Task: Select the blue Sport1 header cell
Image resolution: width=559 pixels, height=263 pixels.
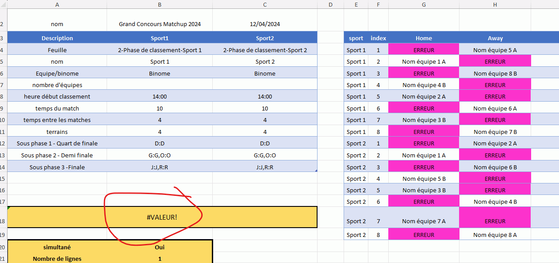Action: coord(160,38)
